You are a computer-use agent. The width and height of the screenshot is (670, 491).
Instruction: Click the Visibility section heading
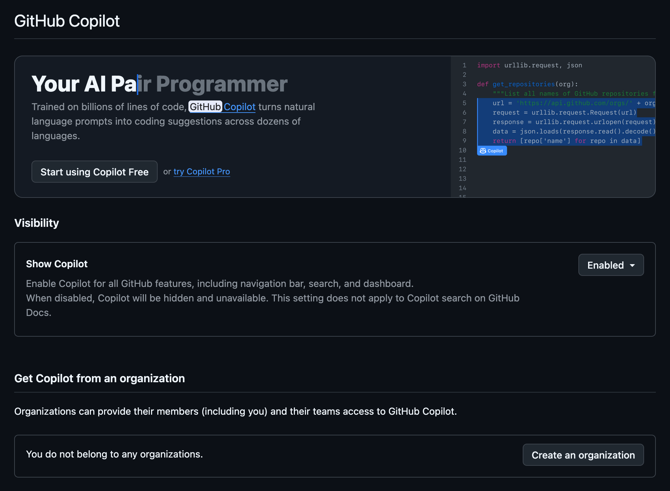coord(37,223)
